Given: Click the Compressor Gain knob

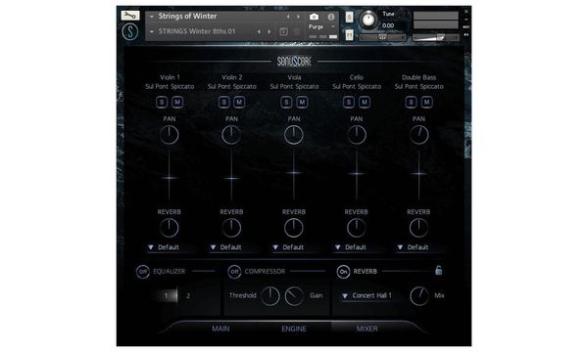Looking at the screenshot, I should (294, 296).
